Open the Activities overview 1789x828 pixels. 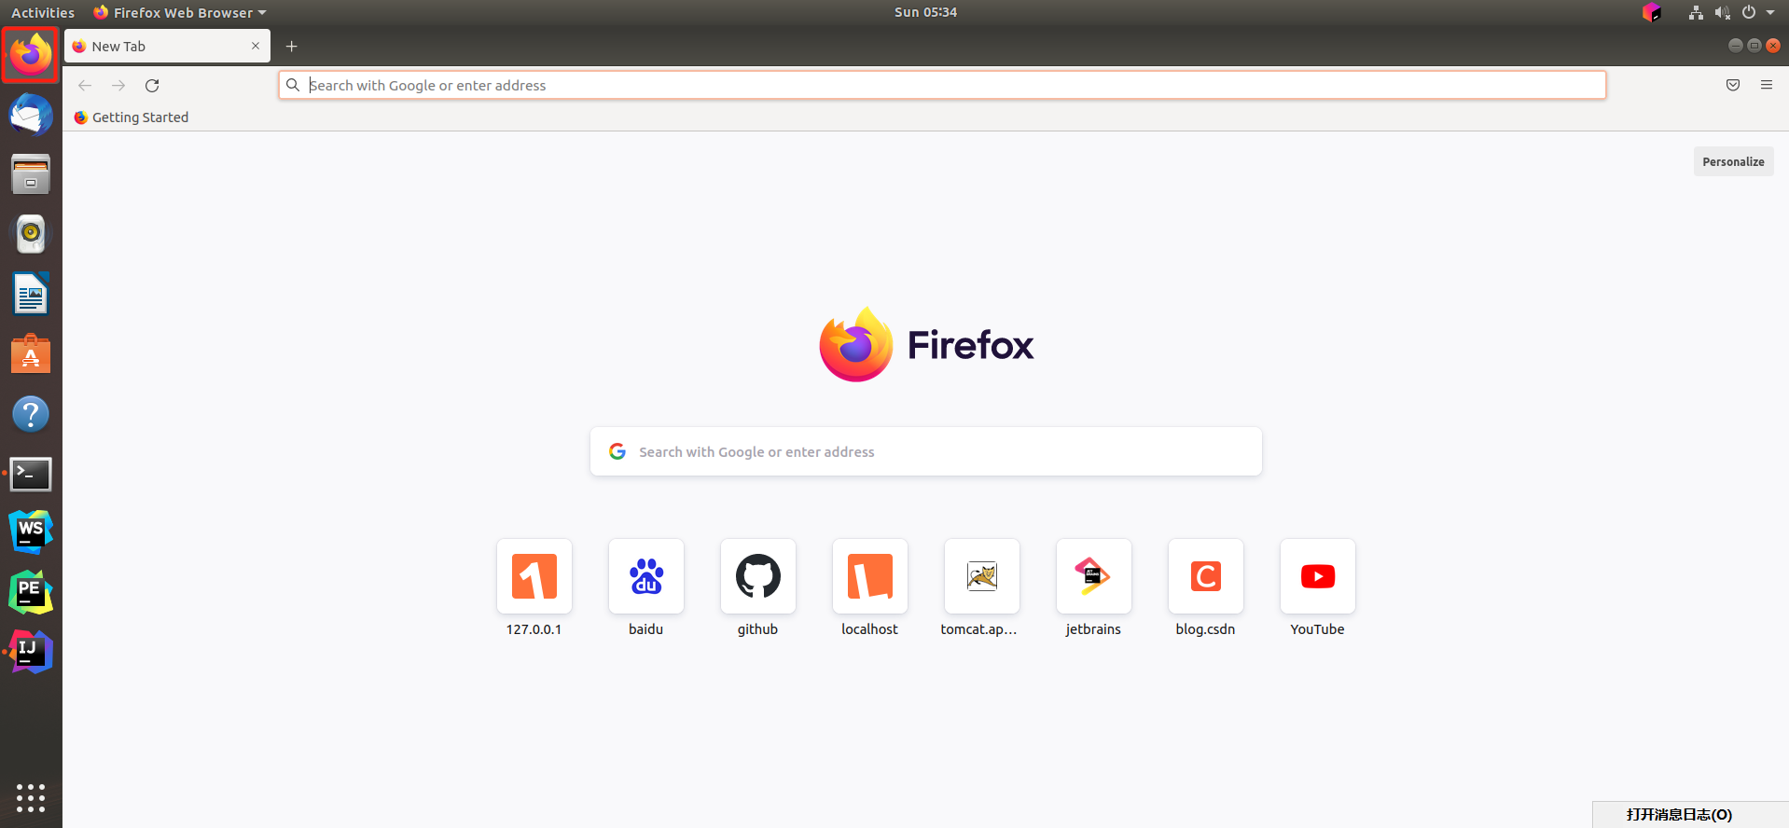click(43, 12)
